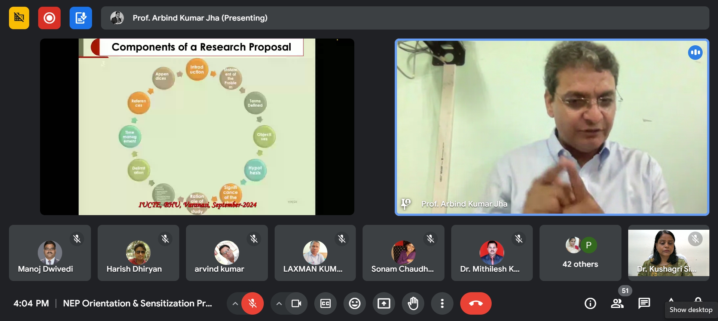The image size is (718, 321).
Task: Open emoji reactions panel
Action: coord(355,303)
